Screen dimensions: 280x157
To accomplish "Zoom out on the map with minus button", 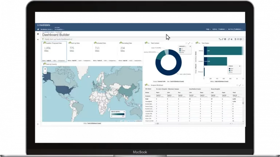I will [x=45, y=72].
